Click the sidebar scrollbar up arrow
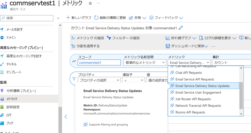Image resolution: width=251 pixels, height=133 pixels. coord(60,25)
